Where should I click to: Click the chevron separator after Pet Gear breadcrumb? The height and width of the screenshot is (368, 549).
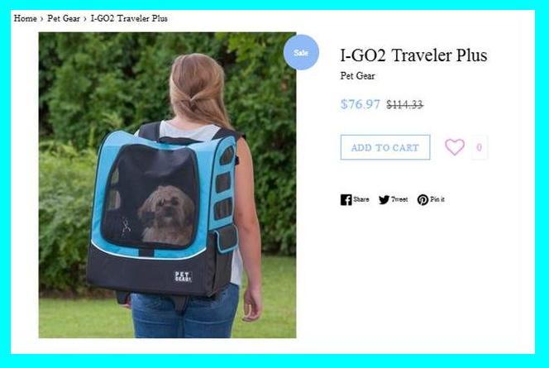tap(85, 18)
